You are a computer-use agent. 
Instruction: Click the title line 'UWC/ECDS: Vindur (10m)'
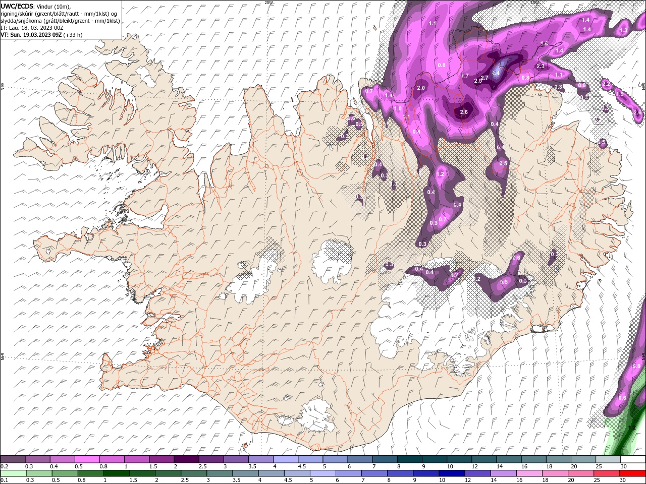[36, 6]
